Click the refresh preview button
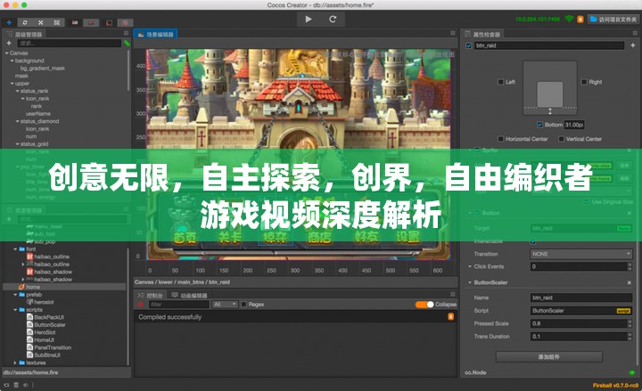The width and height of the screenshot is (642, 391). point(333,20)
